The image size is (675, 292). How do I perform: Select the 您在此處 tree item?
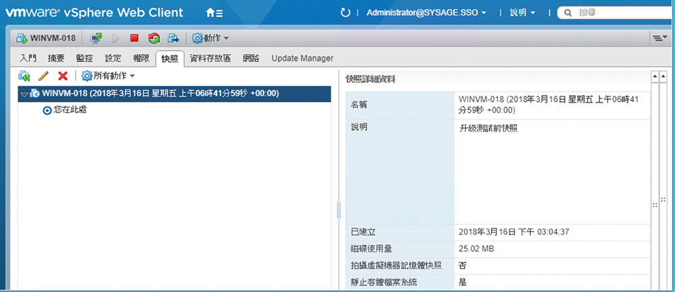pos(66,110)
